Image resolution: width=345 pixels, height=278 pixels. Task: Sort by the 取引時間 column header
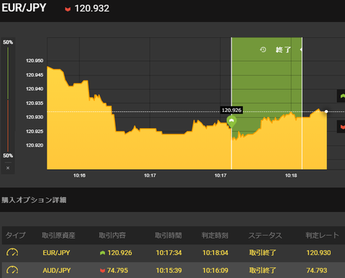tap(168, 236)
